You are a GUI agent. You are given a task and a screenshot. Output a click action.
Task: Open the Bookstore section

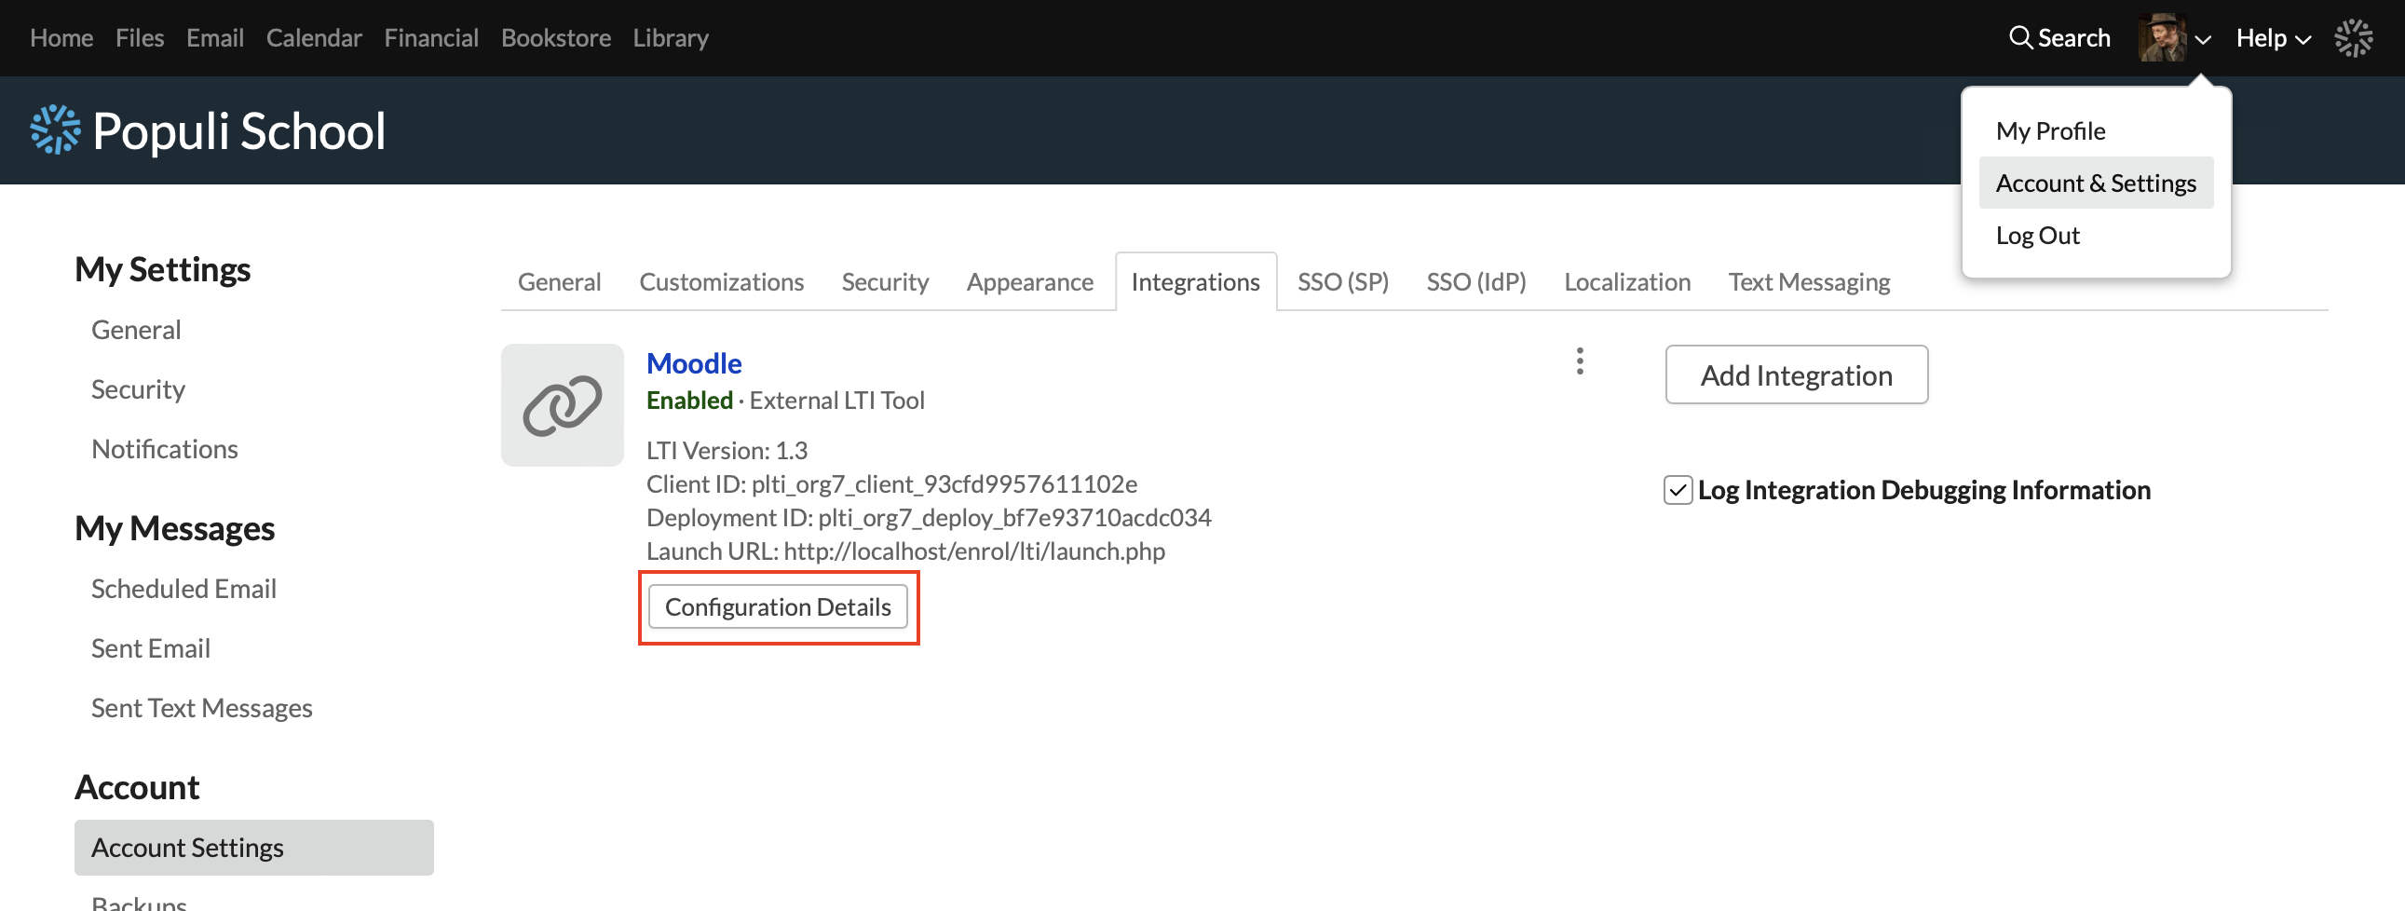(555, 37)
